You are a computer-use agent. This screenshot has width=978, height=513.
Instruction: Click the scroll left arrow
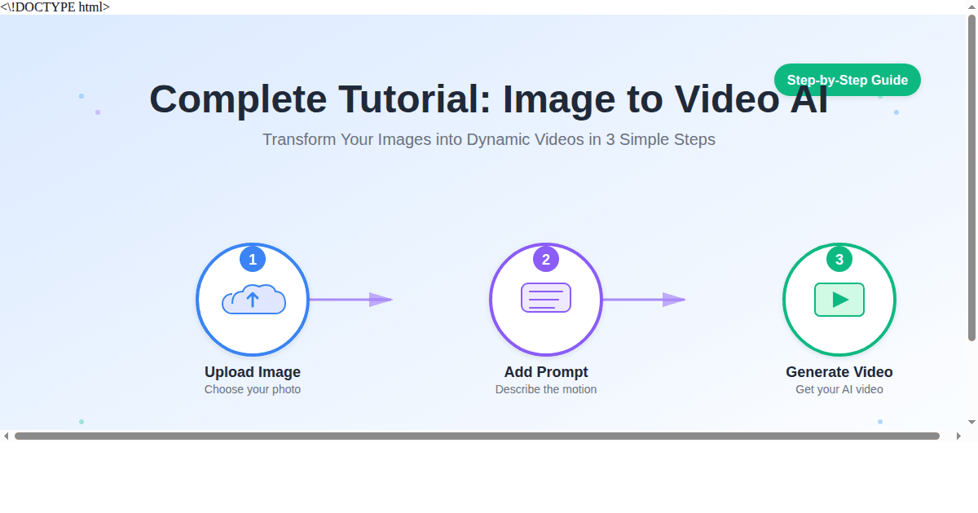click(x=7, y=436)
